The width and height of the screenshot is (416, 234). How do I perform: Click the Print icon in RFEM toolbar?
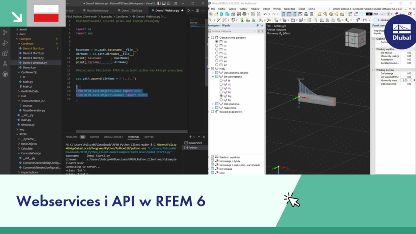(x=244, y=14)
